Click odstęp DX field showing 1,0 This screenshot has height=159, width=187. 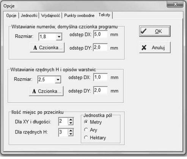coord(101,77)
